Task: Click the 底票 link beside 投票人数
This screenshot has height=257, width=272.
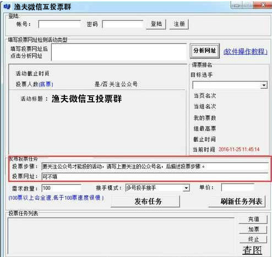Action: (x=46, y=84)
